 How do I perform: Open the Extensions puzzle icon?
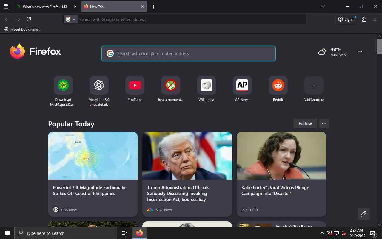pos(364,19)
